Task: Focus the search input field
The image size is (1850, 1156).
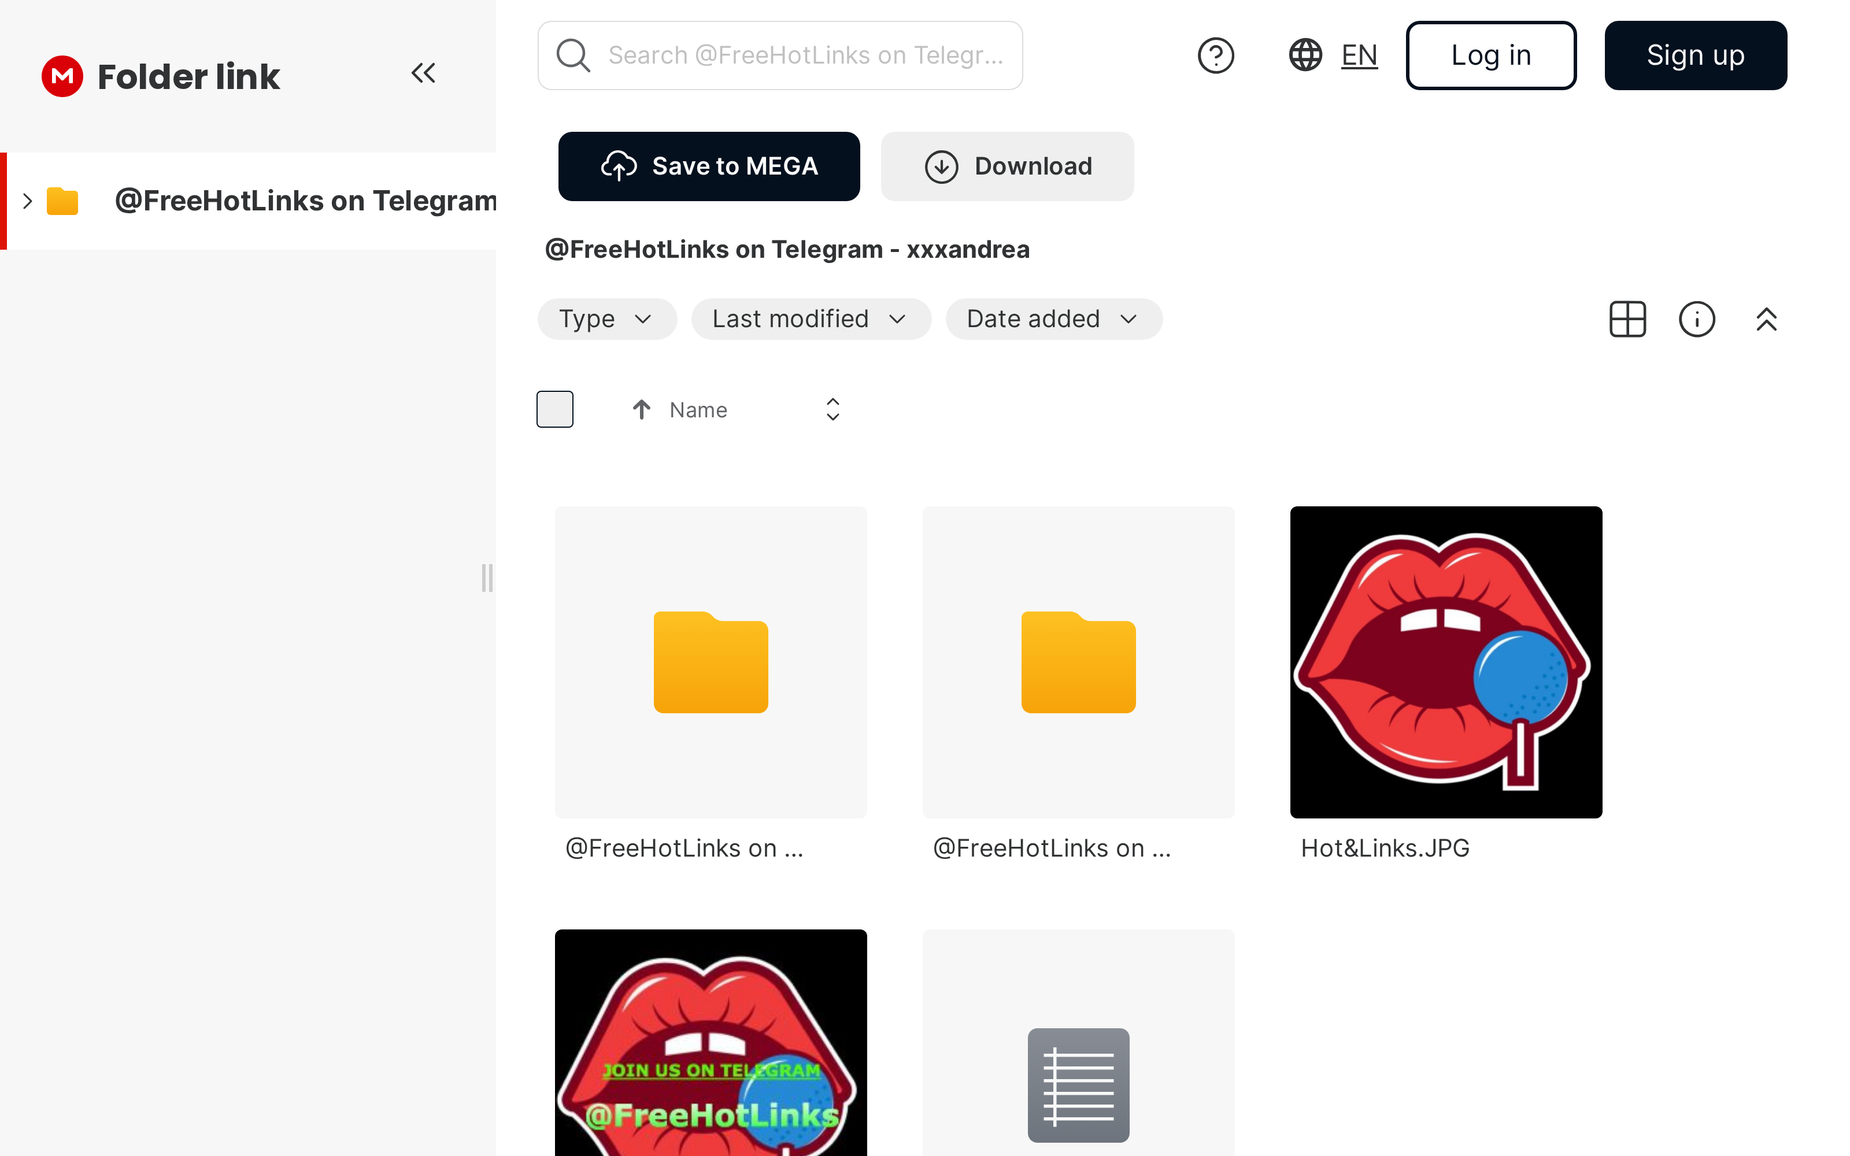Action: coord(780,55)
